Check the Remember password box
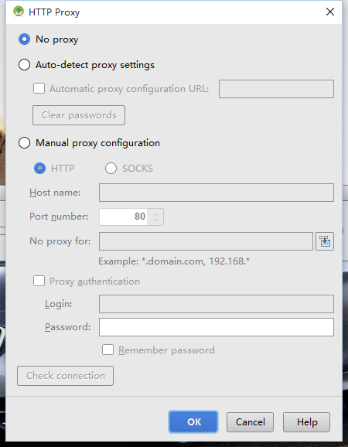This screenshot has width=348, height=447. coord(107,350)
